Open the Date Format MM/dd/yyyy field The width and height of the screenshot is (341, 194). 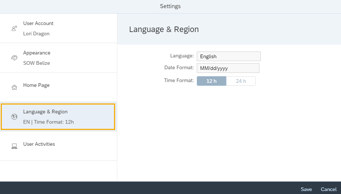pyautogui.click(x=228, y=68)
